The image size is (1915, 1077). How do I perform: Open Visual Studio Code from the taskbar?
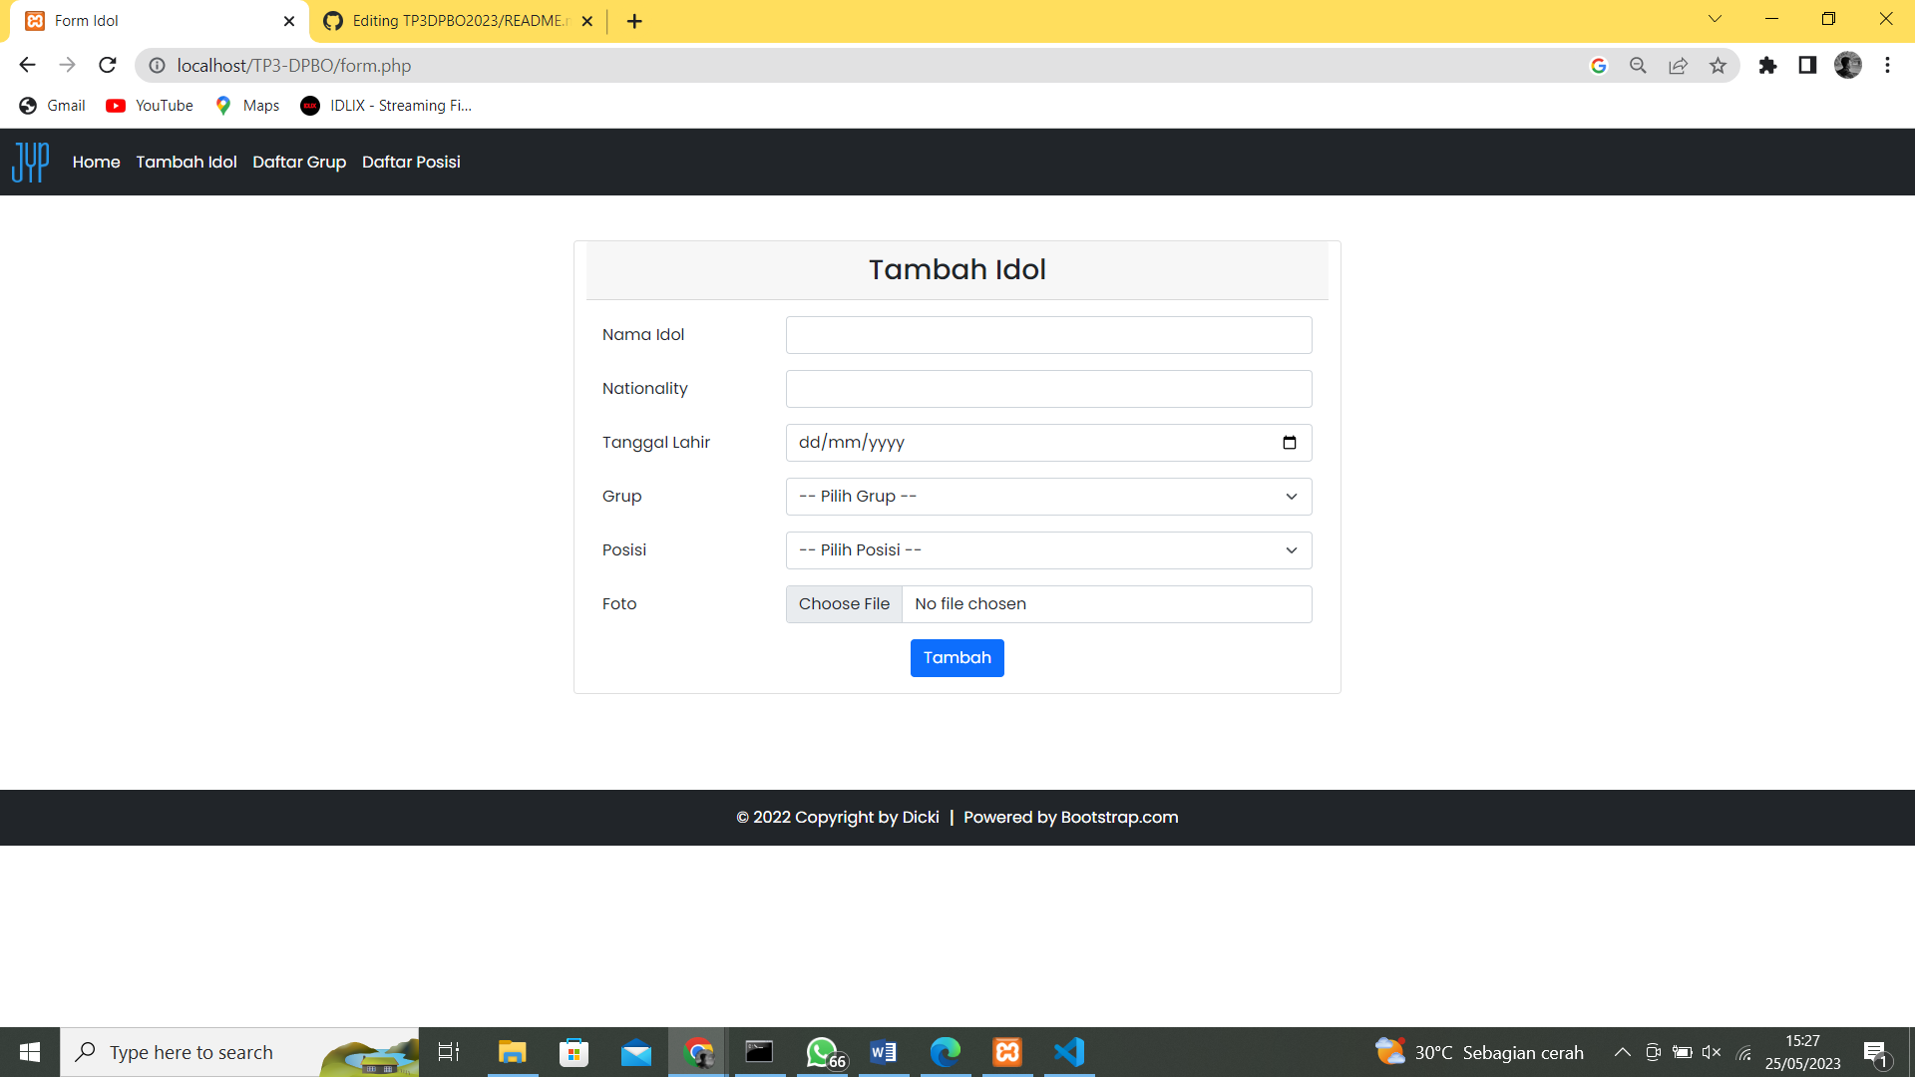(1069, 1051)
